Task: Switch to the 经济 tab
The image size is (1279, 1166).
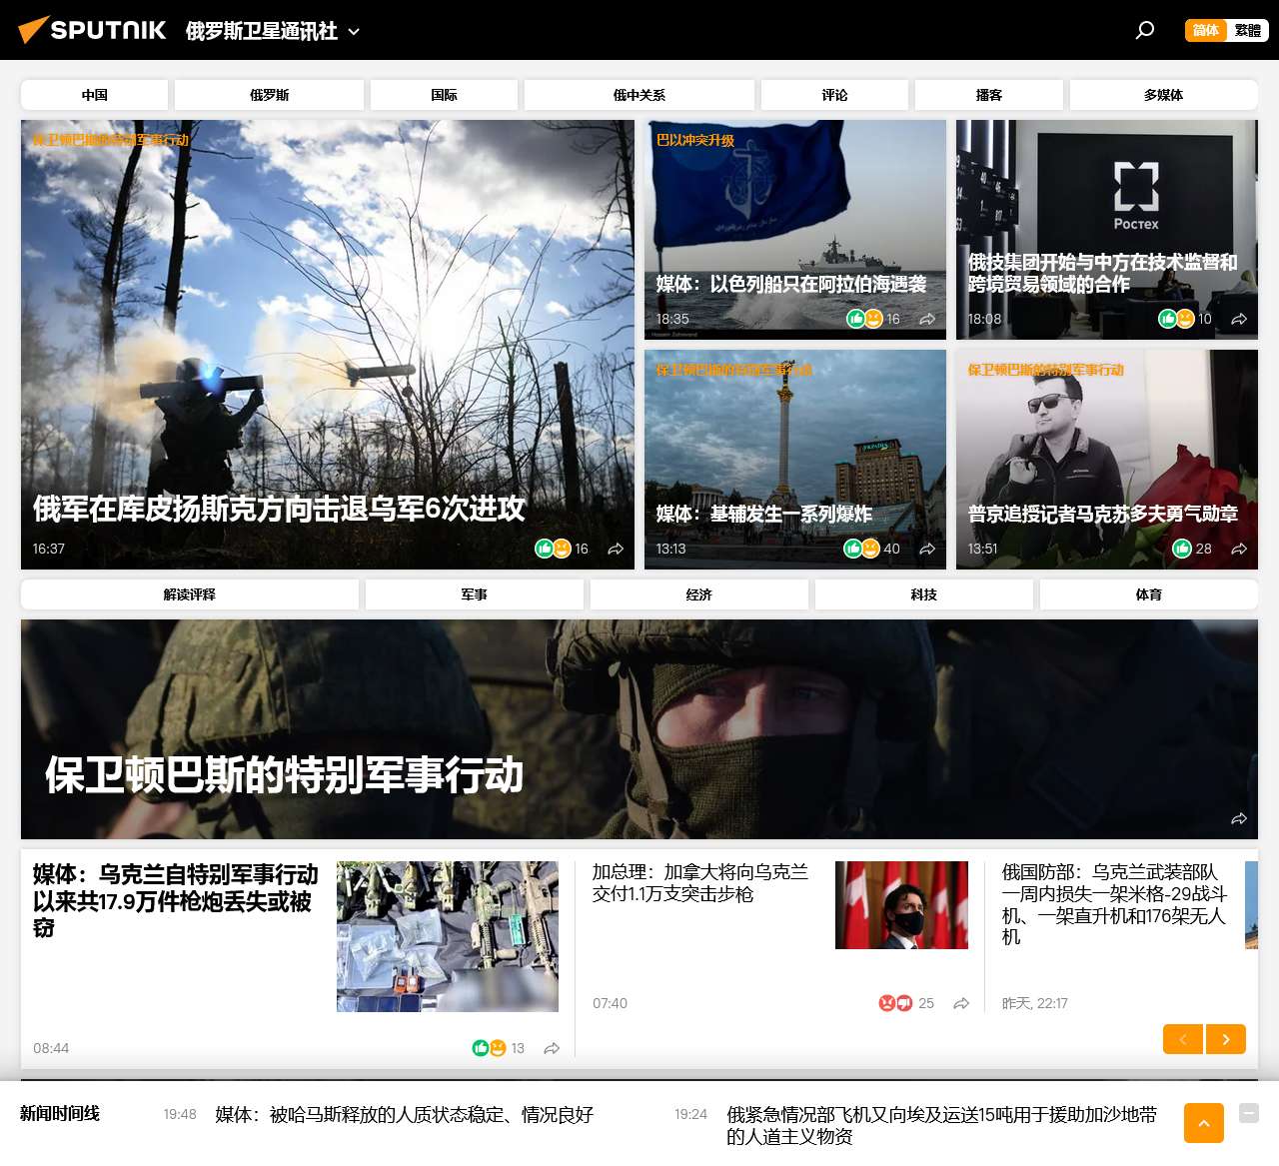Action: (698, 594)
